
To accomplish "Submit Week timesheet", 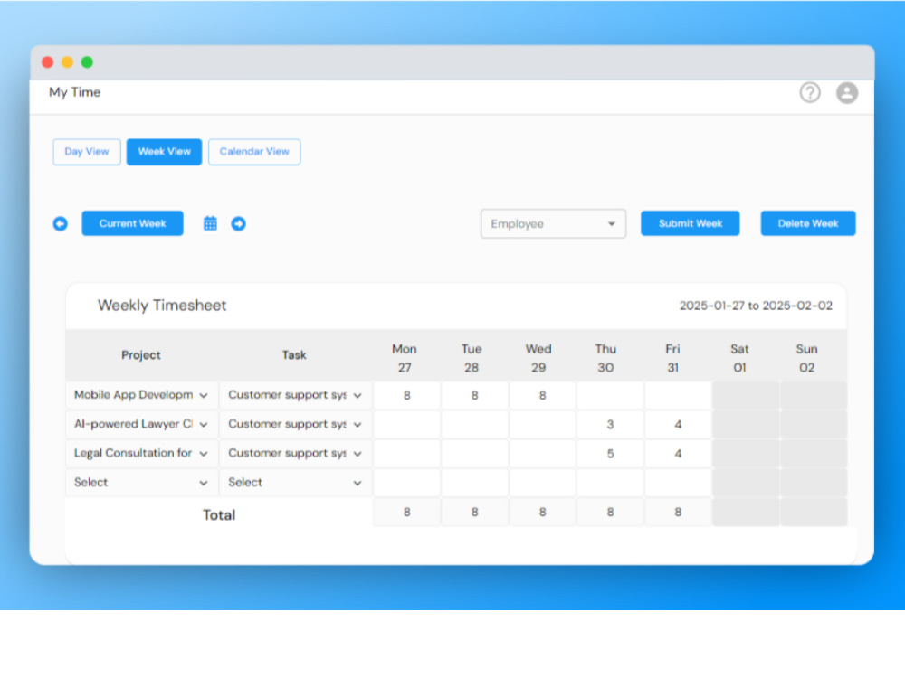I will [x=691, y=223].
